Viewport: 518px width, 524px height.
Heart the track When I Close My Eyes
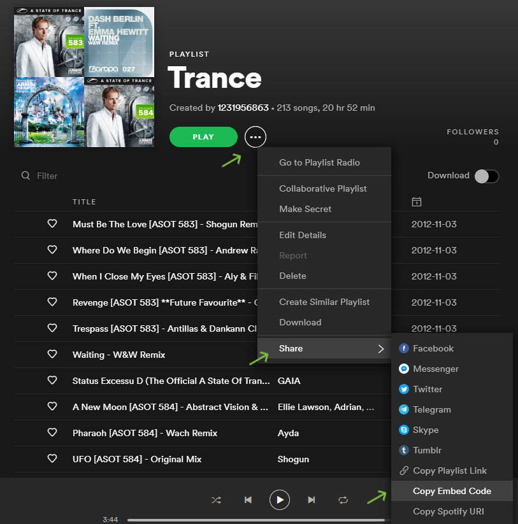tap(52, 276)
